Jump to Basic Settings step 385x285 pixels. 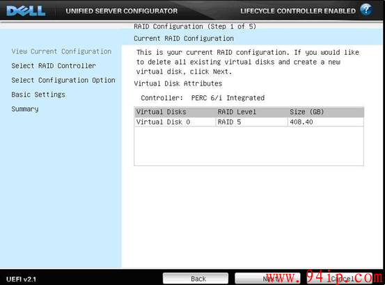pyautogui.click(x=38, y=95)
